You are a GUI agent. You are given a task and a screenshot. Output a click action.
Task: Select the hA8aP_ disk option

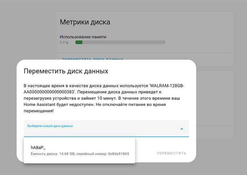[79, 150]
